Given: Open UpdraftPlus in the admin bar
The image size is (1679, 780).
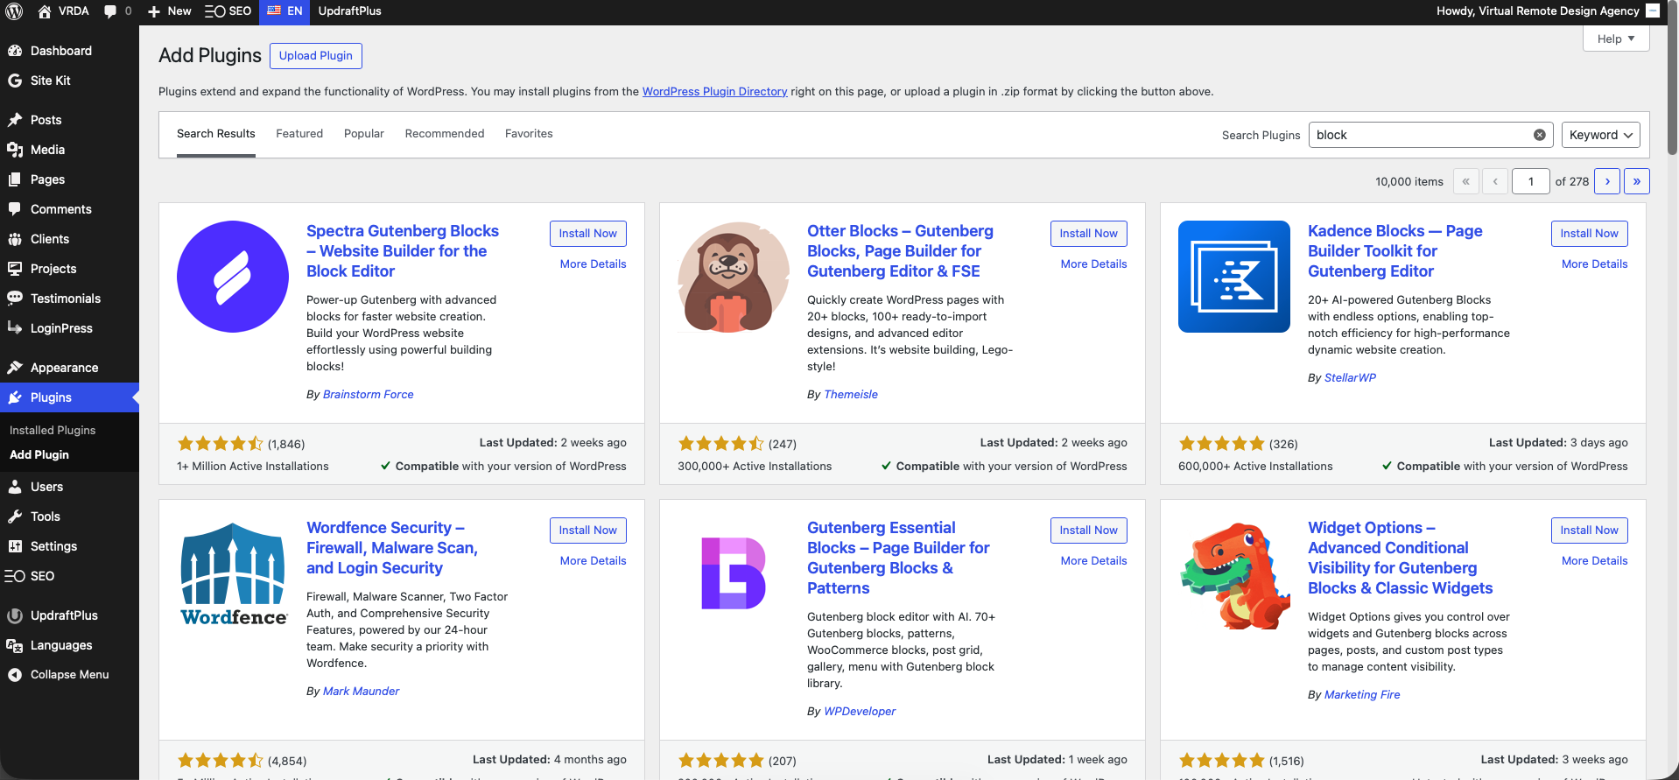Looking at the screenshot, I should [x=349, y=11].
